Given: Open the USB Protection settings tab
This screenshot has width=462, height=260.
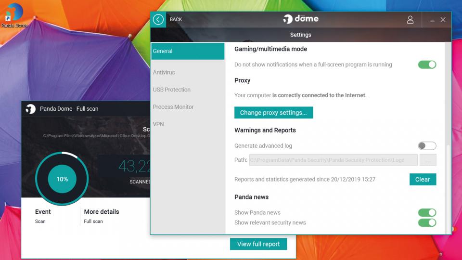Looking at the screenshot, I should 171,90.
